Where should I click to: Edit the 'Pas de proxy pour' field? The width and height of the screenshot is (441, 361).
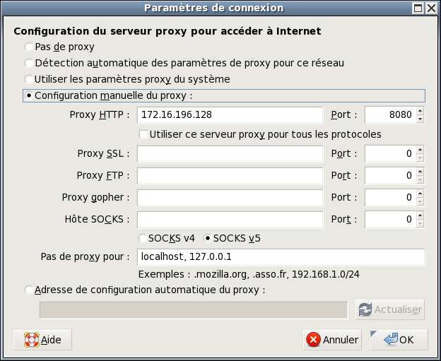pyautogui.click(x=281, y=256)
